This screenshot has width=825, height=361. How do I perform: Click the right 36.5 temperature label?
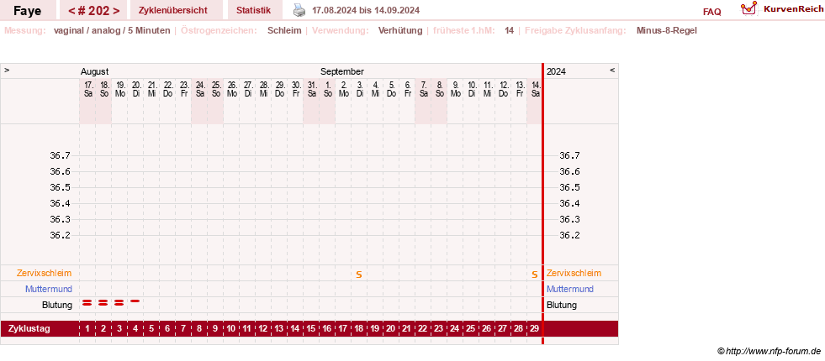coord(569,187)
